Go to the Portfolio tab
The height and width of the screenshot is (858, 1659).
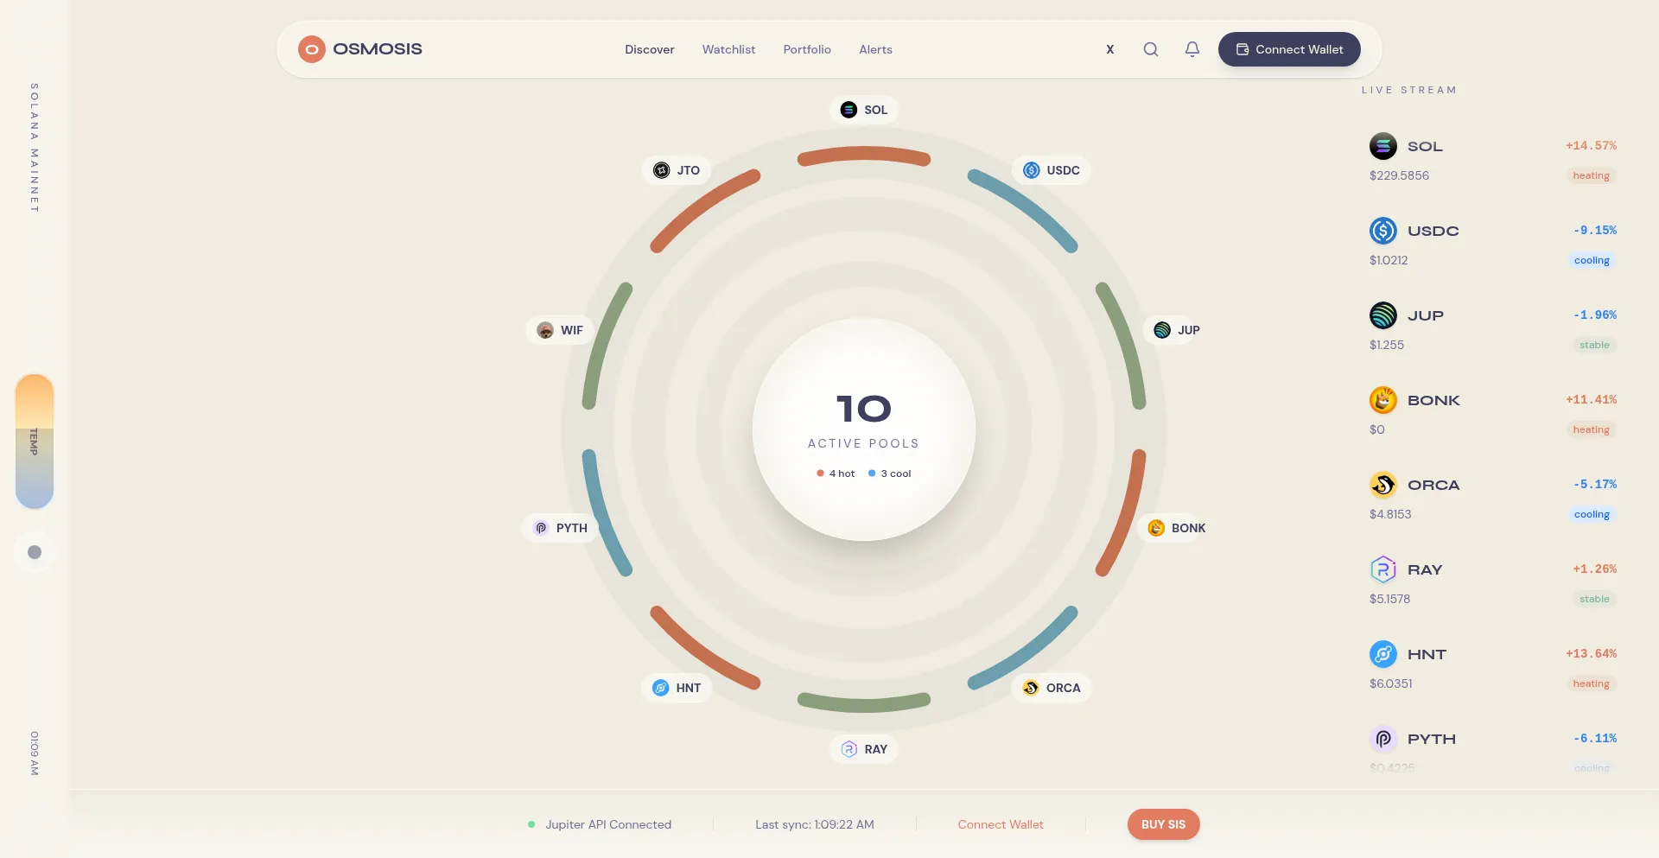806,49
